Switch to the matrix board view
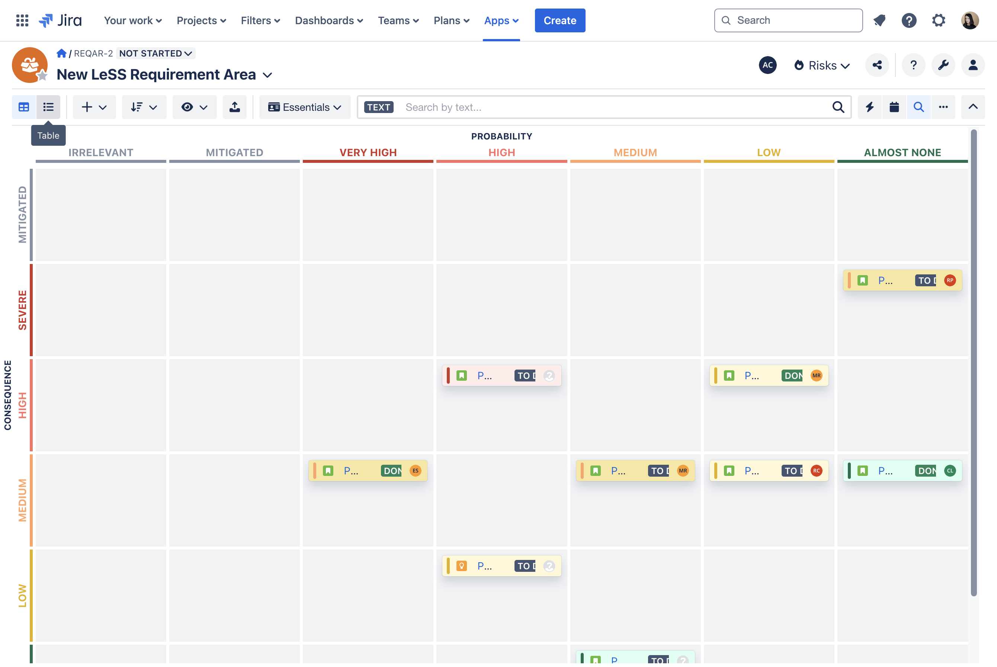The height and width of the screenshot is (667, 997). point(24,107)
